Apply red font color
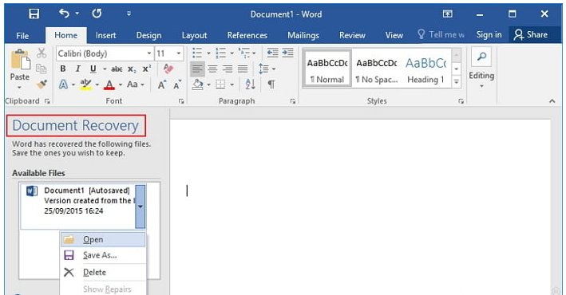Image resolution: width=566 pixels, height=295 pixels. pos(109,85)
